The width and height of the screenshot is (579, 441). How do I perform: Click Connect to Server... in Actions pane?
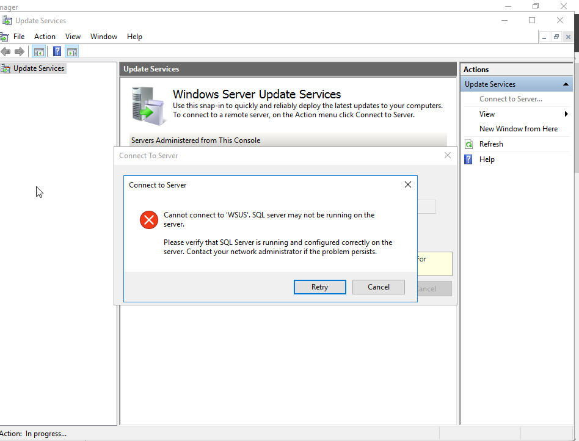[x=511, y=99]
